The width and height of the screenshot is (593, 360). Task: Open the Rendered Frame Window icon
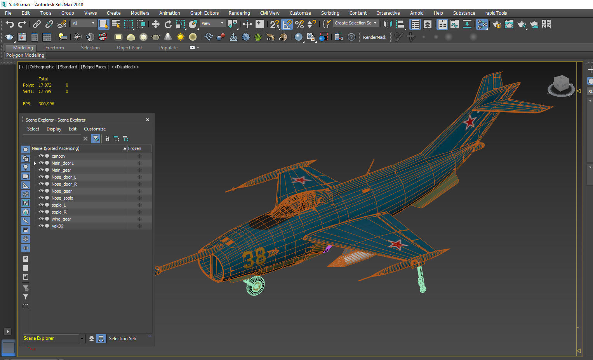click(509, 24)
